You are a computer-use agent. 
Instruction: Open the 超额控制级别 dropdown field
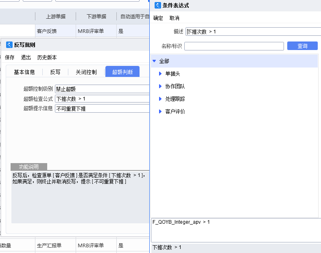click(103, 89)
